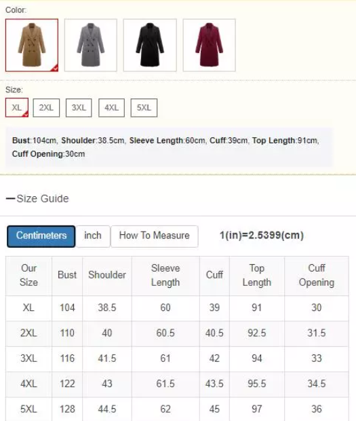Pick the black coat color option
The height and width of the screenshot is (421, 356).
[x=150, y=45]
